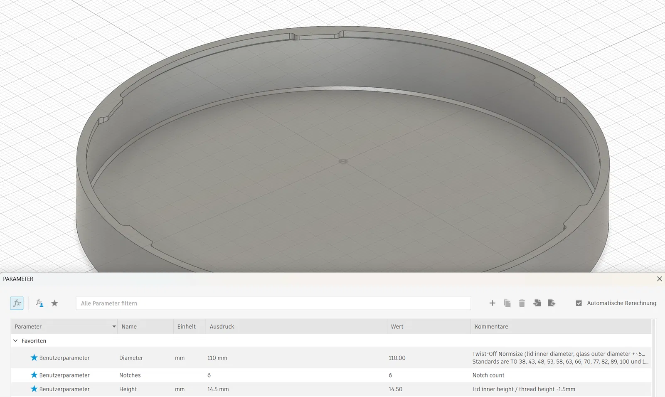Viewport: 665px width, 397px height.
Task: Unfavorite the Notches parameter star
Action: (34, 375)
